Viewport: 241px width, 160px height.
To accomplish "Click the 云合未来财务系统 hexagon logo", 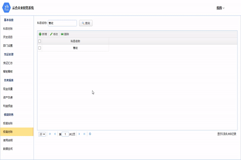I will coord(7,8).
